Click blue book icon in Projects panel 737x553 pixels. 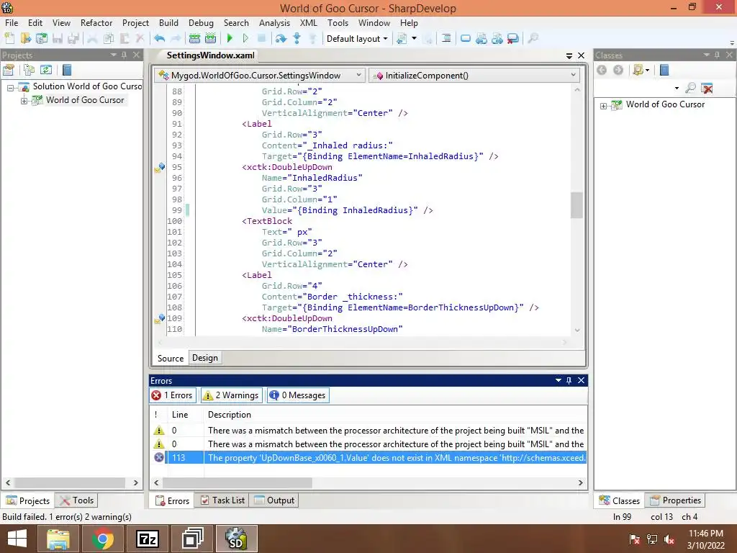67,70
